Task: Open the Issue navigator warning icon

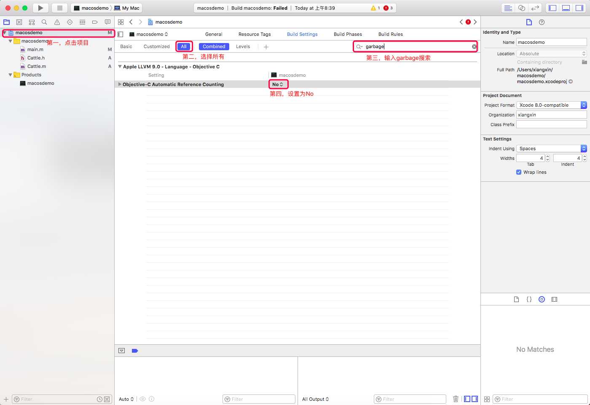Action: [57, 22]
